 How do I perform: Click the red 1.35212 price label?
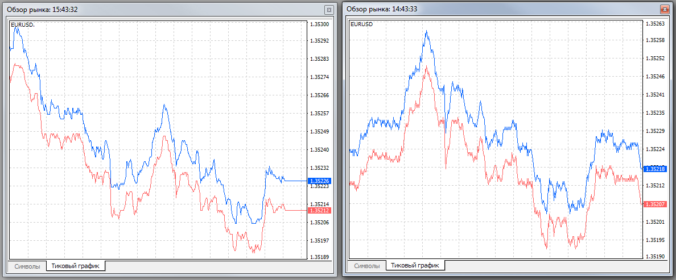click(x=319, y=210)
